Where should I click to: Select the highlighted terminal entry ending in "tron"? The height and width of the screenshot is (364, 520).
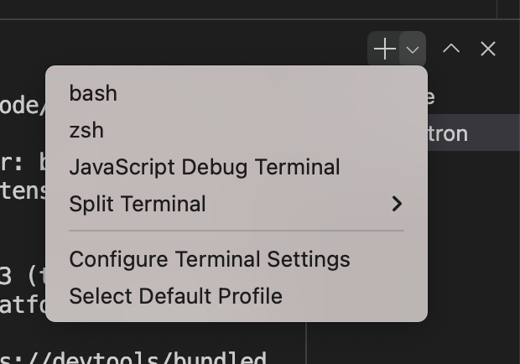point(474,133)
